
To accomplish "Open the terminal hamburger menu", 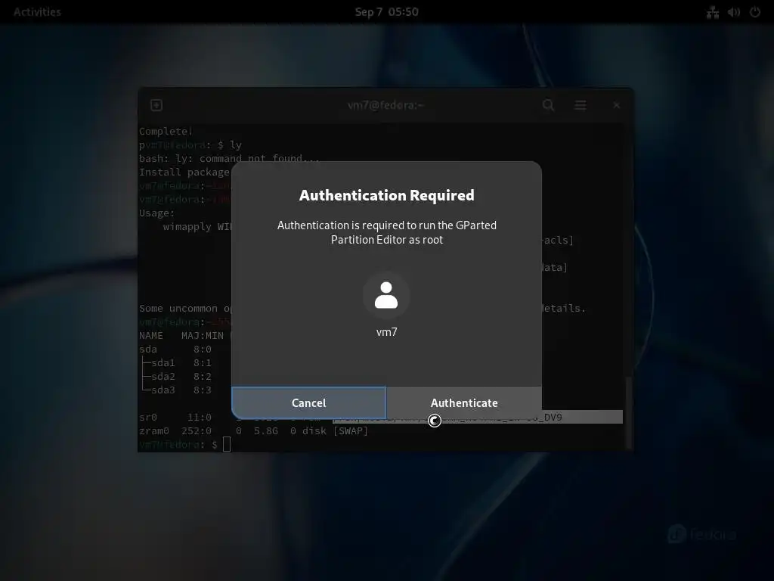I will 580,105.
